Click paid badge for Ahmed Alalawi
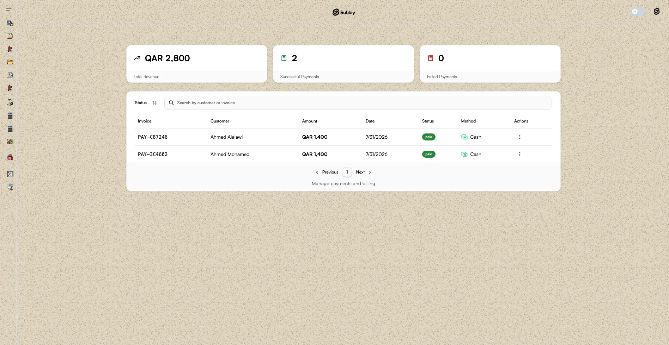 click(429, 137)
